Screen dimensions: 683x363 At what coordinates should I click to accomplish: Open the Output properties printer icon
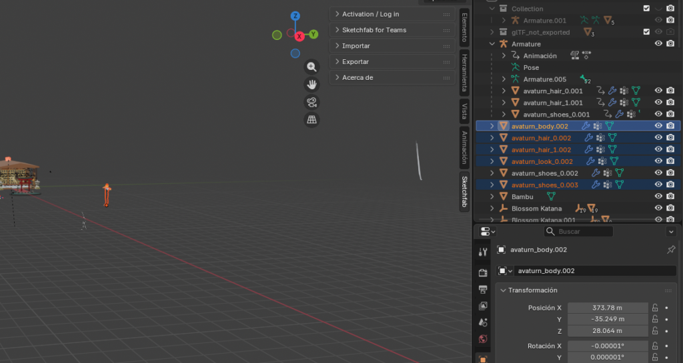coord(484,289)
